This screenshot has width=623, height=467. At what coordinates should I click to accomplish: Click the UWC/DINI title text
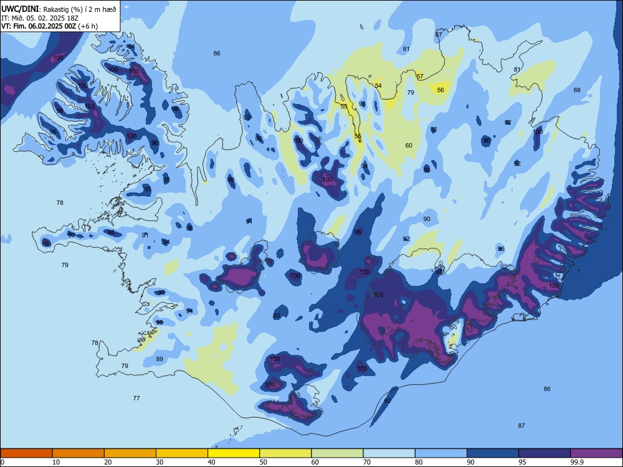[x=20, y=9]
